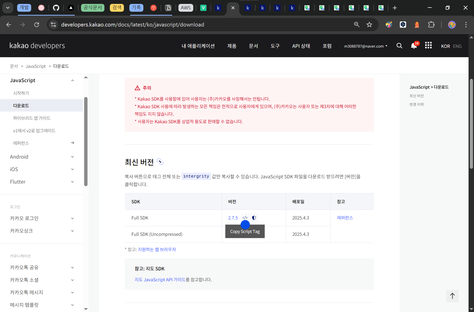Click the scroll-to-top arrow button
The width and height of the screenshot is (474, 312).
pyautogui.click(x=452, y=296)
